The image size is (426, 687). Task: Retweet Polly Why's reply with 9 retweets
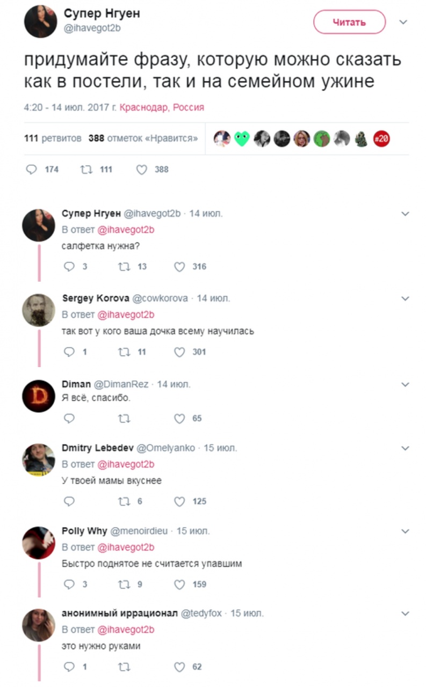click(124, 584)
